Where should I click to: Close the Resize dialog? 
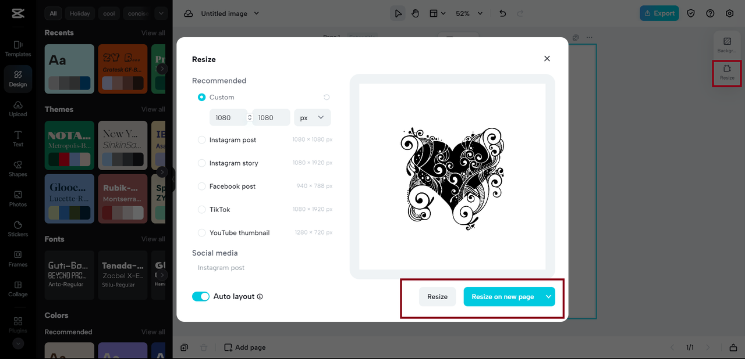(x=547, y=59)
